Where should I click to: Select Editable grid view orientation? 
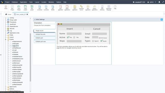[x=45, y=42]
